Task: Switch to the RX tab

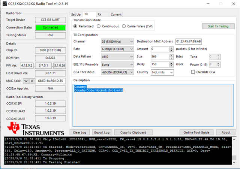Action: pyautogui.click(x=102, y=15)
